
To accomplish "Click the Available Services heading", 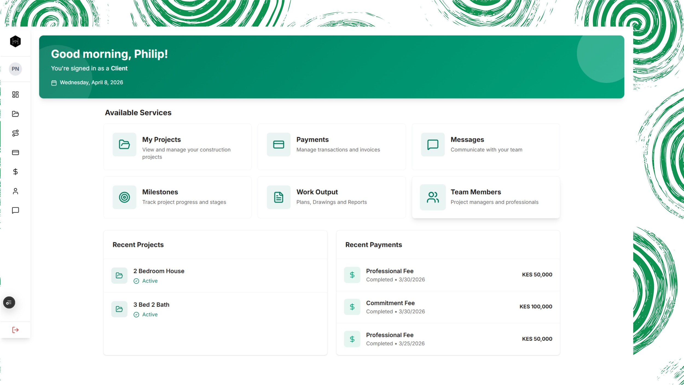I will coord(138,112).
